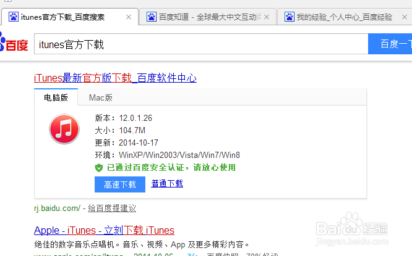Click the rj.baidu.com/ source URL
The height and width of the screenshot is (256, 412).
coord(57,209)
